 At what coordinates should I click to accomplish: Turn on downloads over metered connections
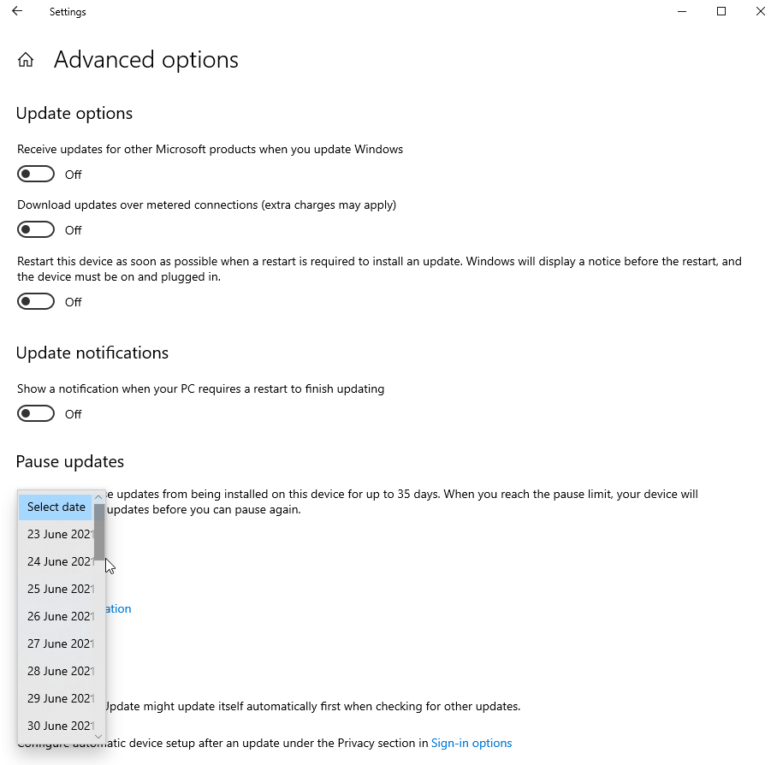[35, 229]
